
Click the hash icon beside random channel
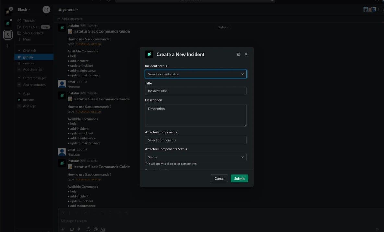pos(19,63)
